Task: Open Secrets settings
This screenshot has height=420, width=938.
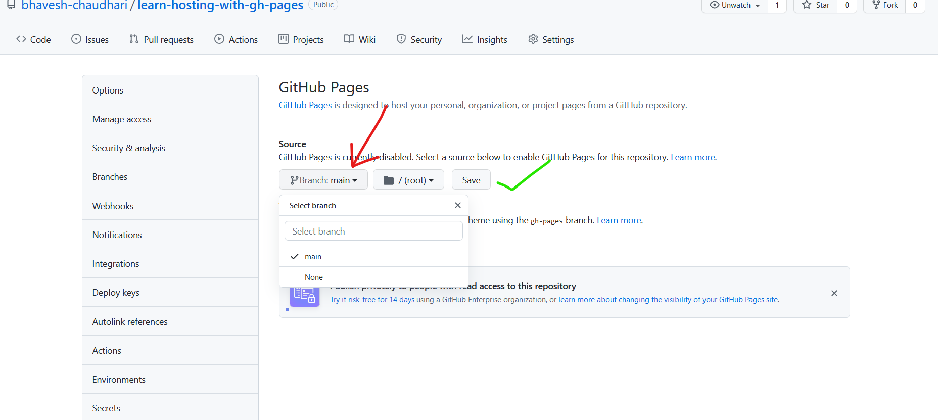Action: [170, 408]
